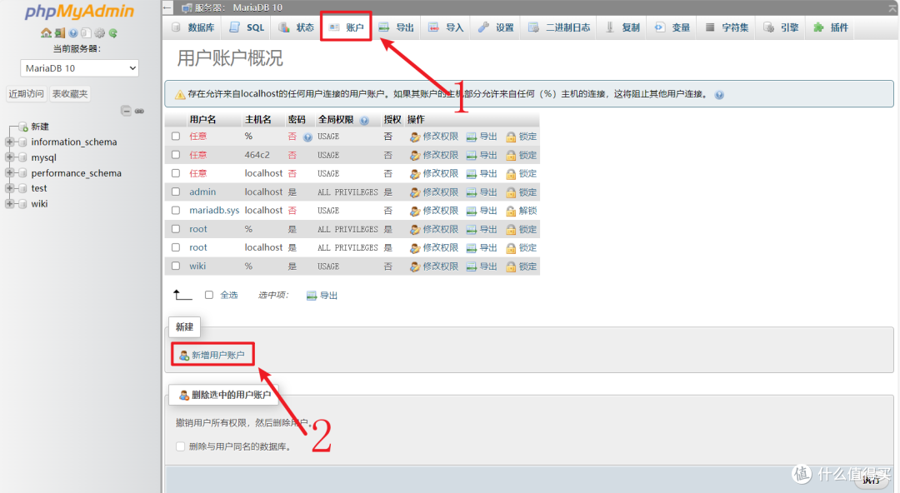The image size is (900, 493).
Task: Click the help icon beside 全局权限 header
Action: pyautogui.click(x=364, y=121)
